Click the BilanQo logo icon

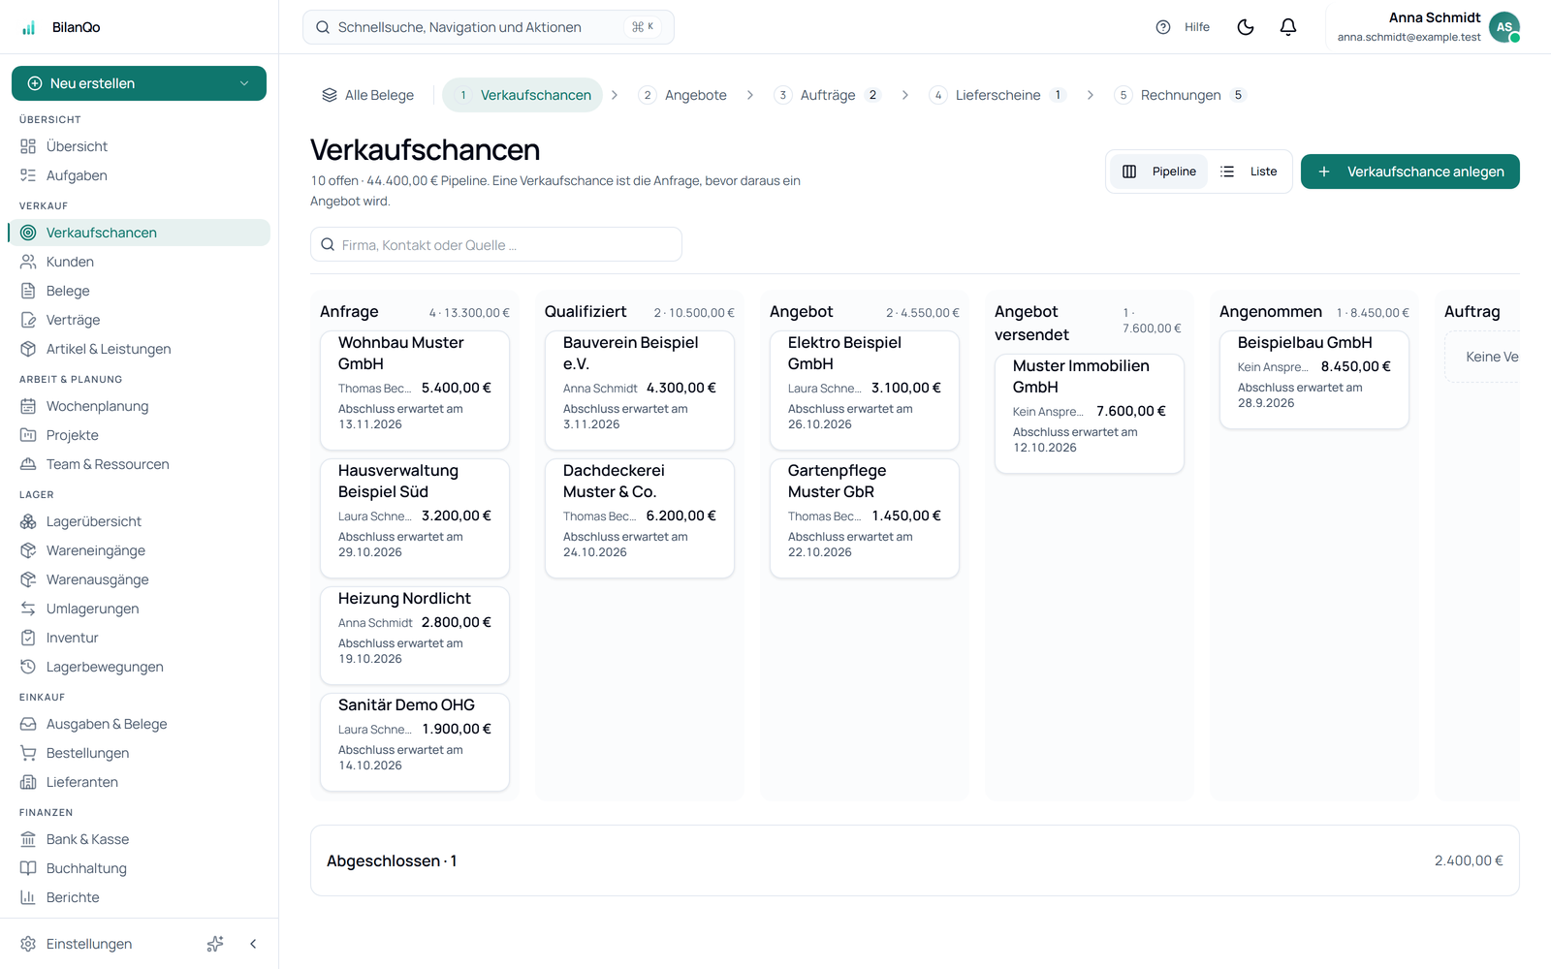click(x=29, y=27)
